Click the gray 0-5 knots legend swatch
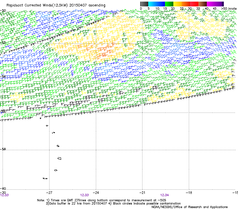 point(144,4)
